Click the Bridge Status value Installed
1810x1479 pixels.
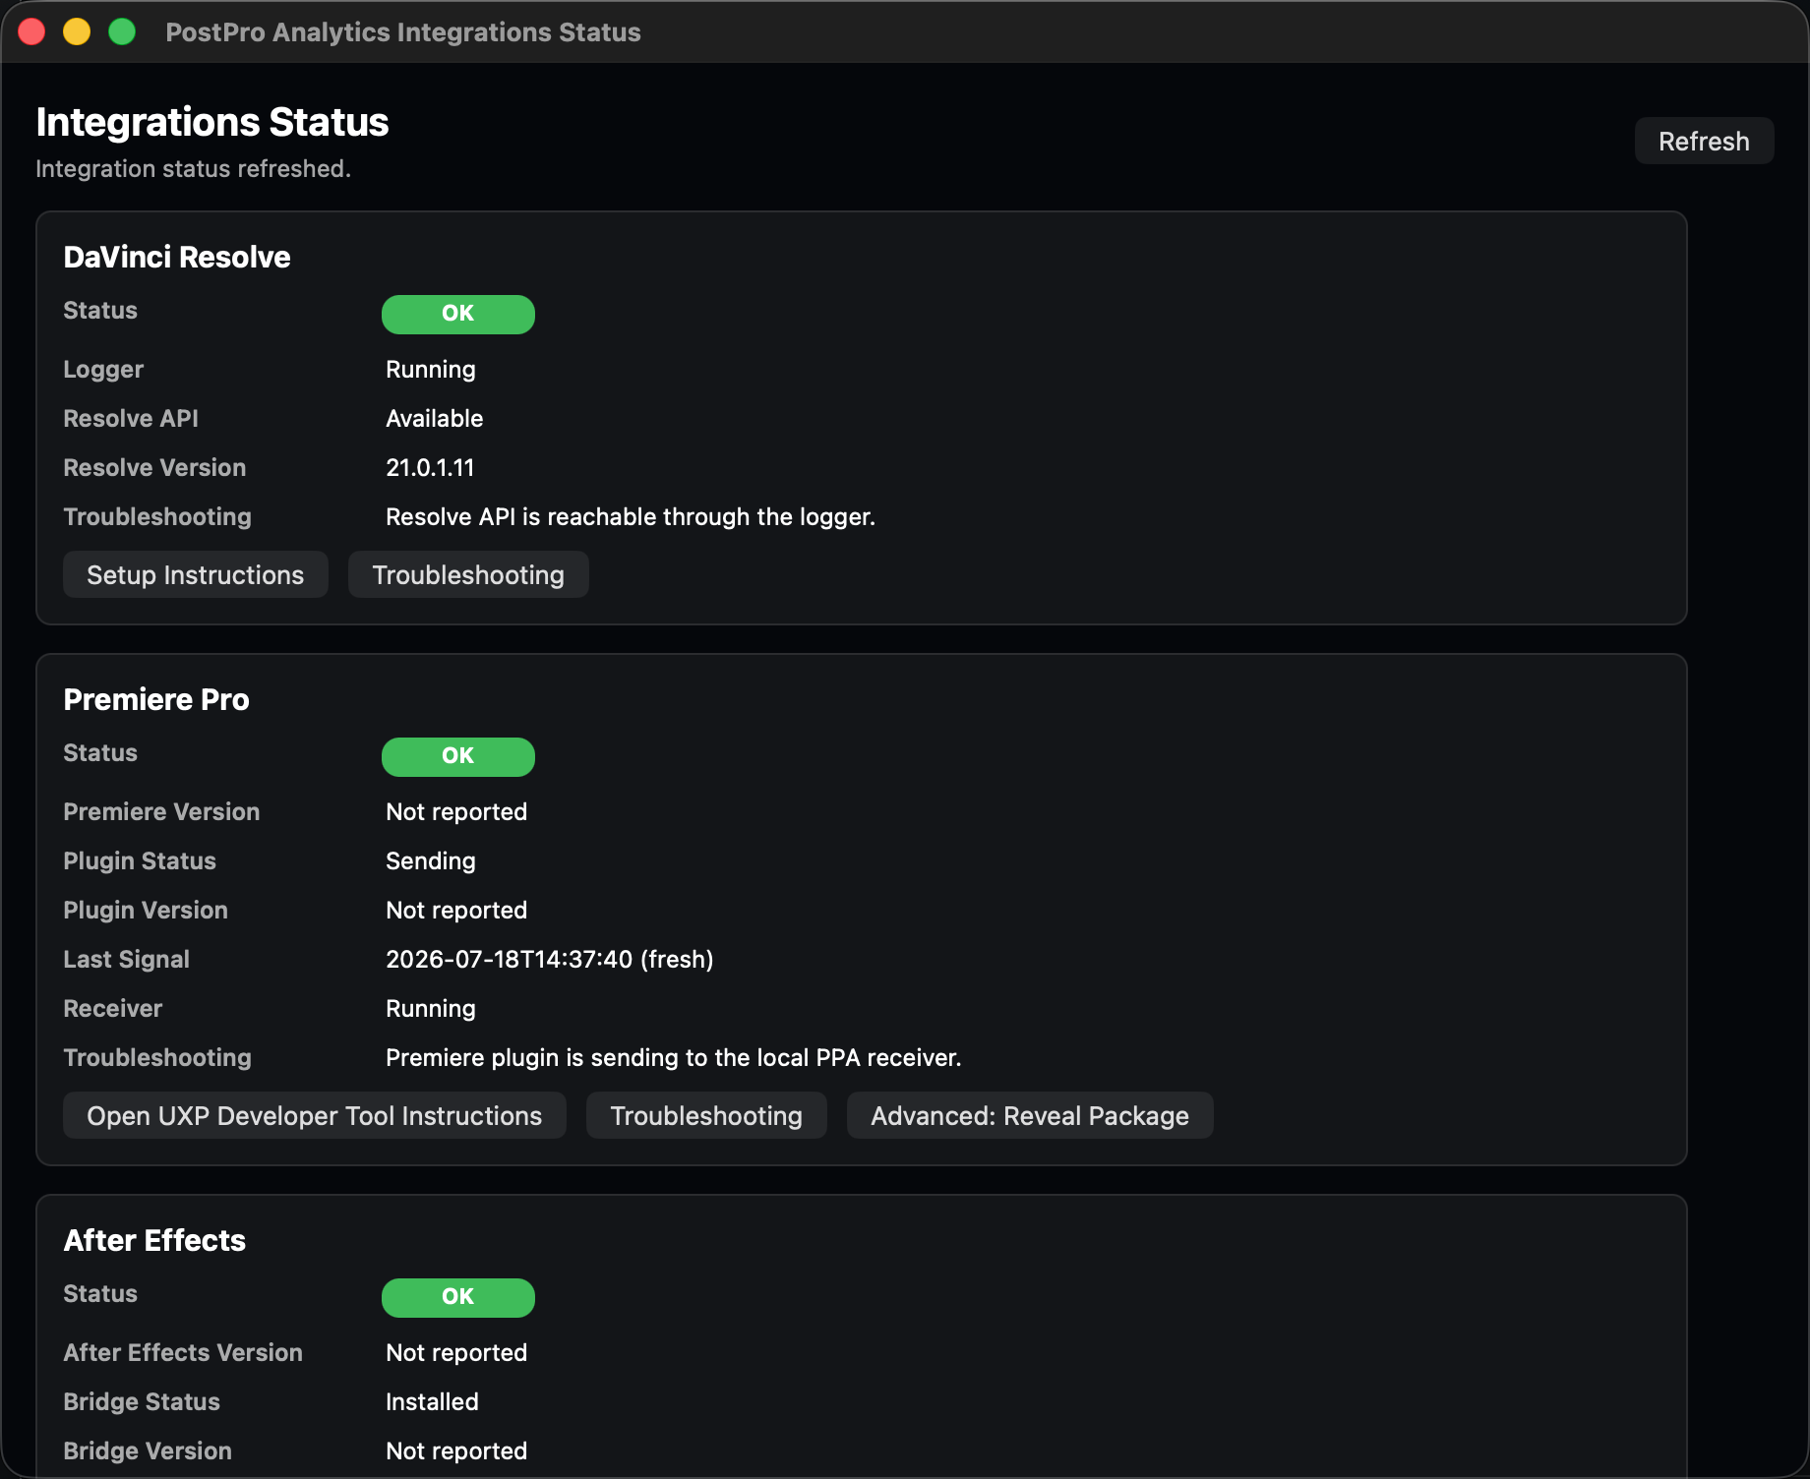432,1402
